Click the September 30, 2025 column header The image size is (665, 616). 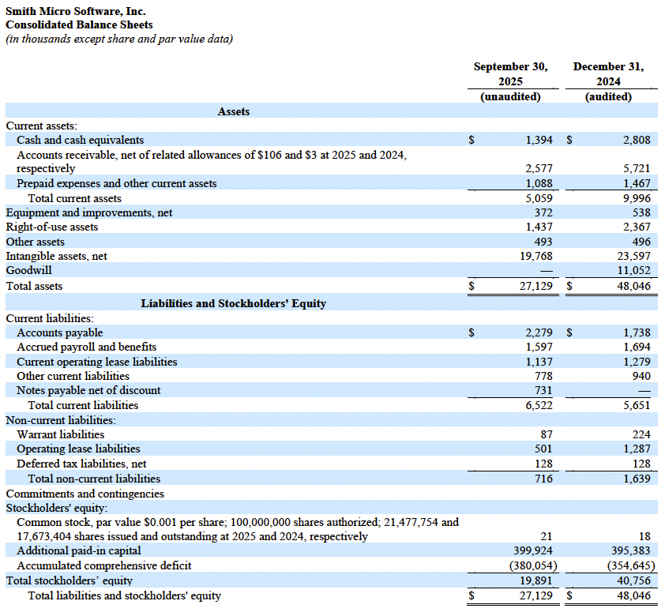pos(511,73)
